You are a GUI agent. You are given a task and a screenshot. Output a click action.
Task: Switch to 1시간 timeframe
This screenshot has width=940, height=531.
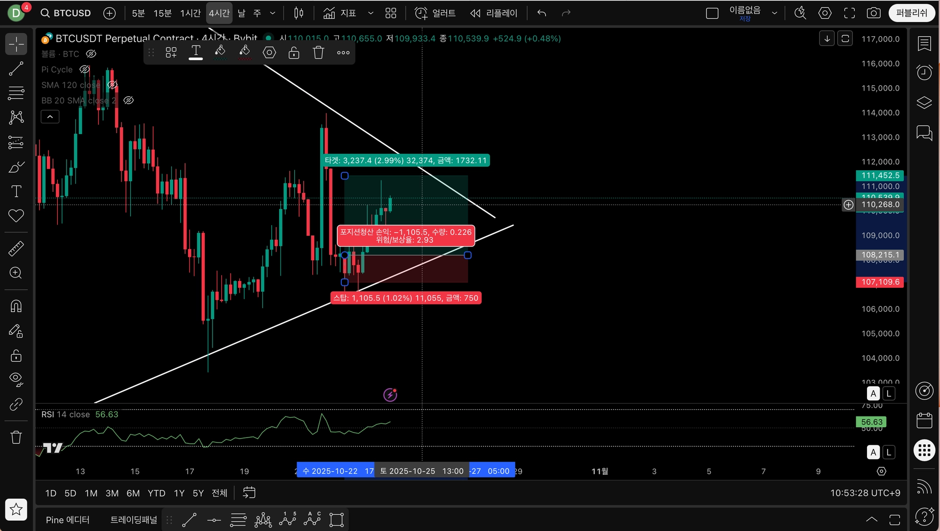190,13
